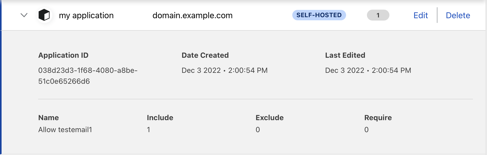
Task: Click the Date Created timestamp value
Action: [x=224, y=70]
